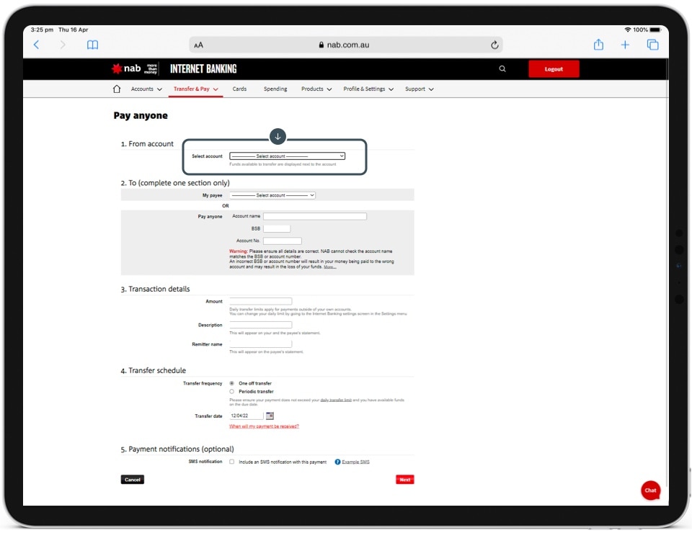Select One off transfer option
The width and height of the screenshot is (692, 533).
[x=231, y=383]
